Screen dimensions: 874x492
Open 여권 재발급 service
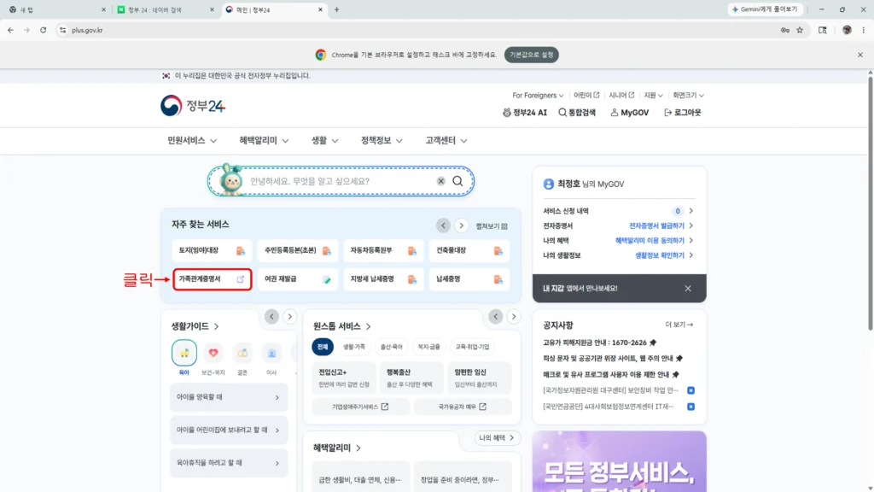pos(298,279)
